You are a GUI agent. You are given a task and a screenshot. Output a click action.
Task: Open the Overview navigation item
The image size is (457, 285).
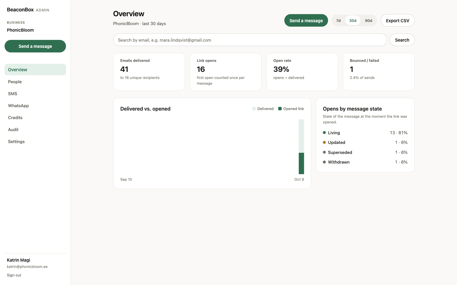coord(35,70)
